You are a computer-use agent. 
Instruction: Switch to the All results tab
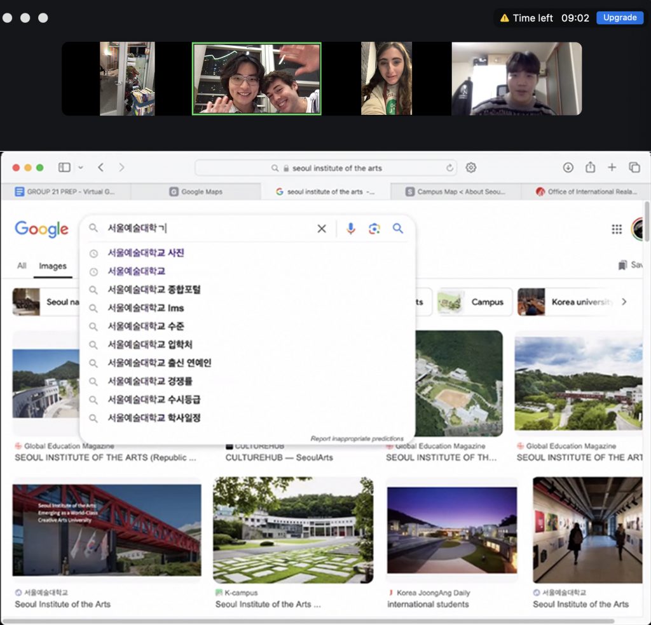coord(22,265)
